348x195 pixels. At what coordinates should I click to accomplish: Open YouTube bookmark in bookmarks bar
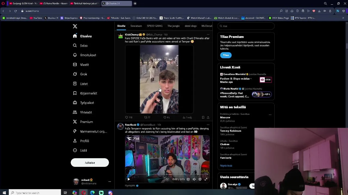[x=36, y=18]
